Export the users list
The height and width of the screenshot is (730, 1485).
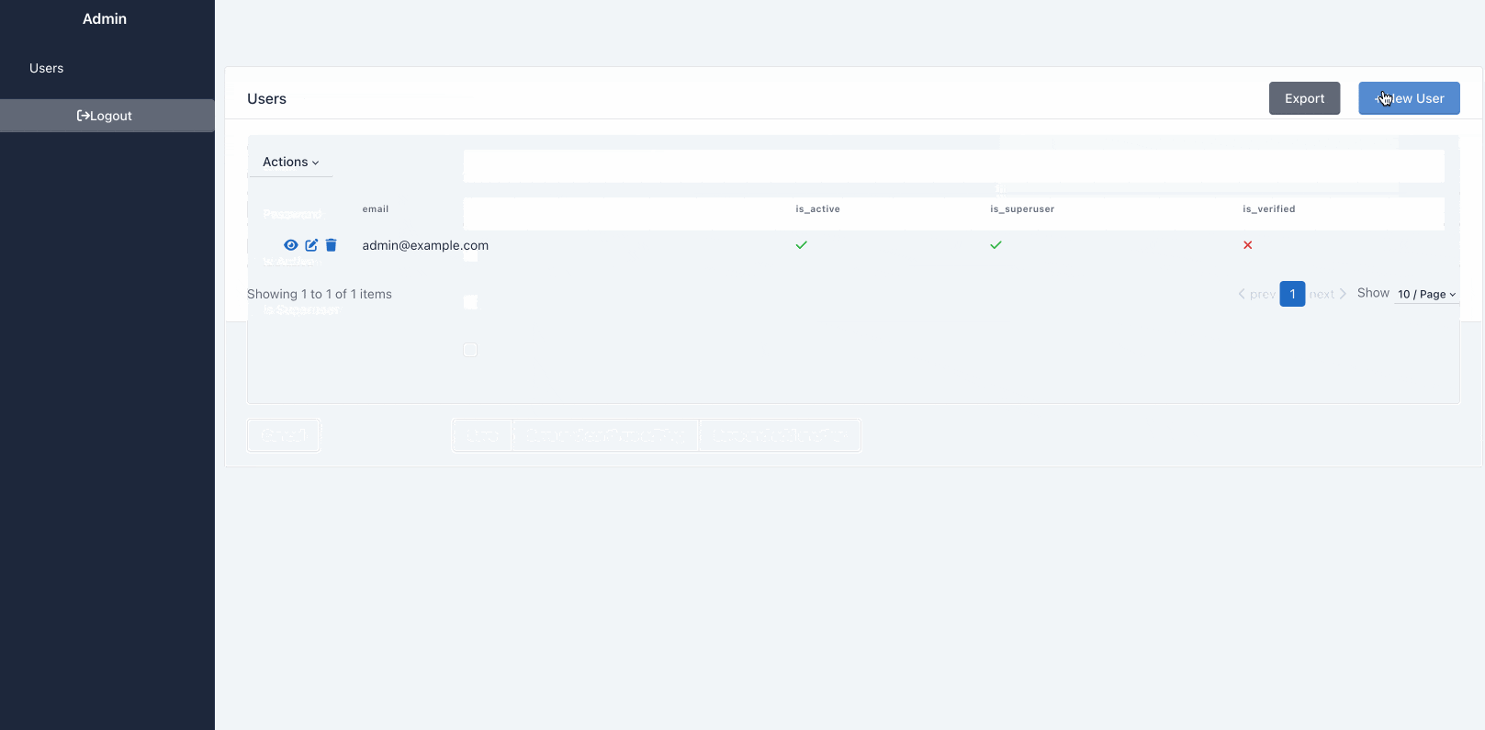[x=1304, y=98]
